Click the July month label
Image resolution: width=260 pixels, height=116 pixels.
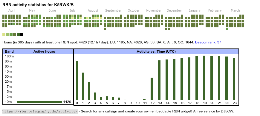click(73, 11)
